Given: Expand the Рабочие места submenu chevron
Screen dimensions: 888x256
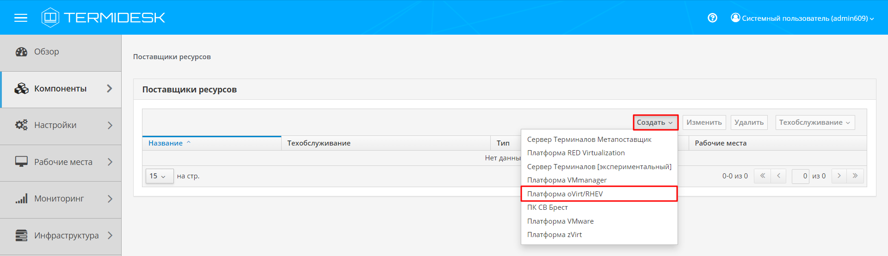Looking at the screenshot, I should [110, 162].
